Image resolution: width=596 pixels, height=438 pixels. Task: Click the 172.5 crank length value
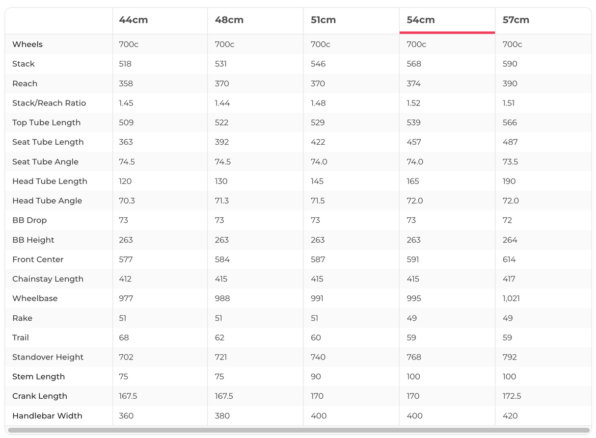click(x=512, y=396)
